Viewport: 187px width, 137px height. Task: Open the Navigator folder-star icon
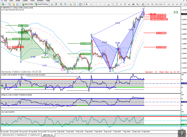pos(13,4)
